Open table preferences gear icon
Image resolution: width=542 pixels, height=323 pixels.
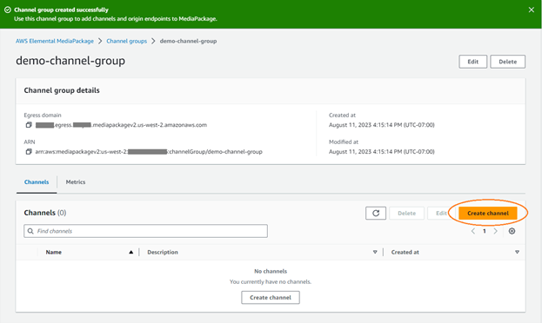[512, 231]
